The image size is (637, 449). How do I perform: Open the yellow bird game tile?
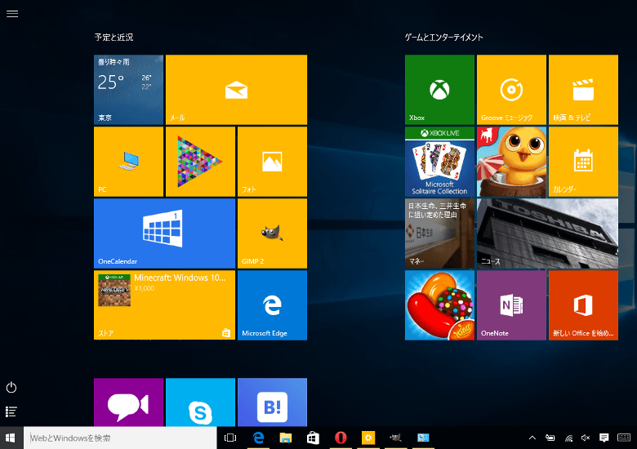point(511,162)
